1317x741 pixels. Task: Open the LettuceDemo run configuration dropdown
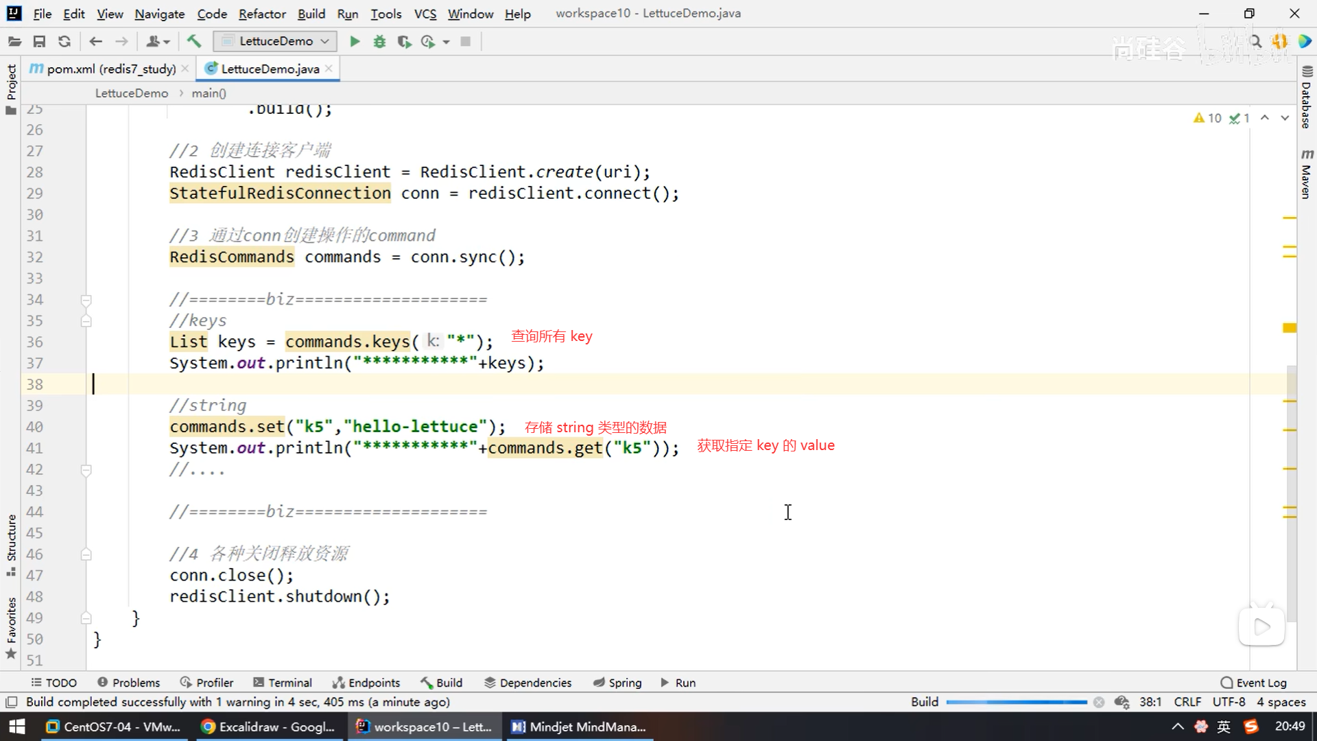pyautogui.click(x=276, y=42)
